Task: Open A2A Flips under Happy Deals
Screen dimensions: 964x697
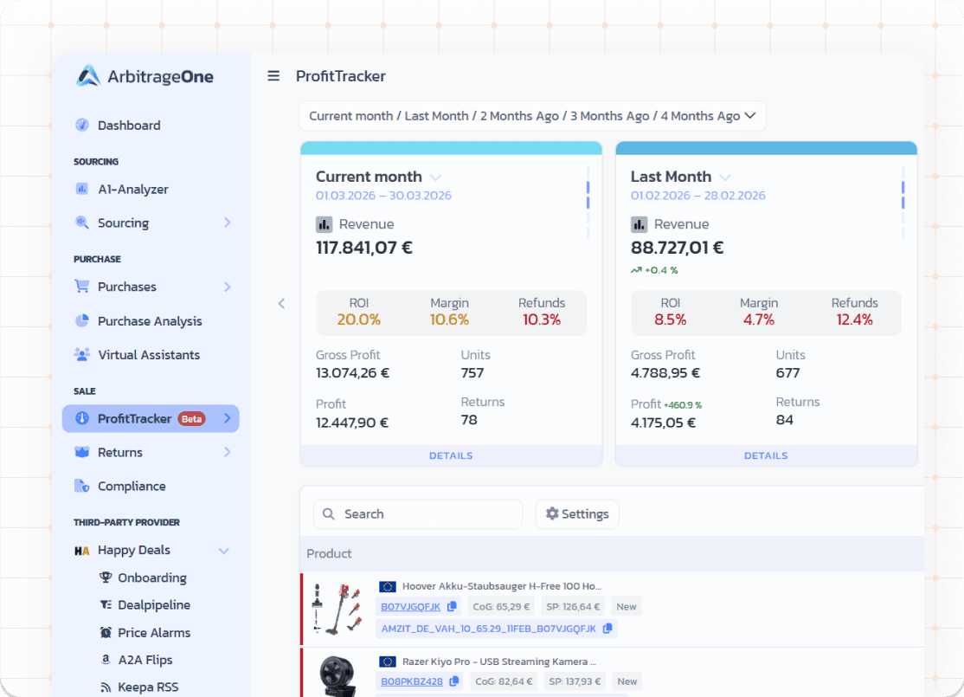Action: point(145,660)
